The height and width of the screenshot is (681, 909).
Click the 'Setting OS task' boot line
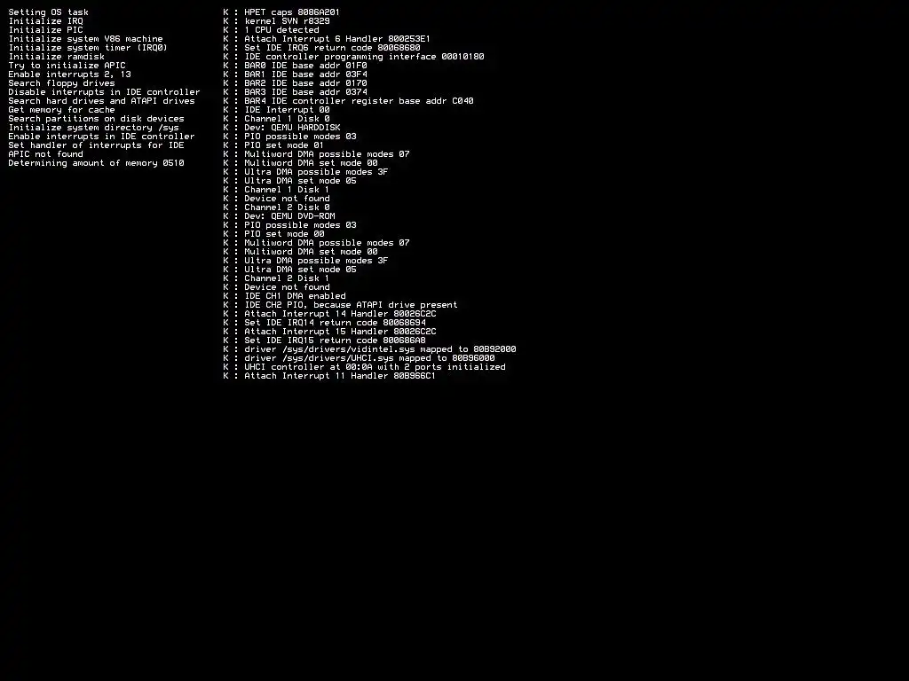49,12
